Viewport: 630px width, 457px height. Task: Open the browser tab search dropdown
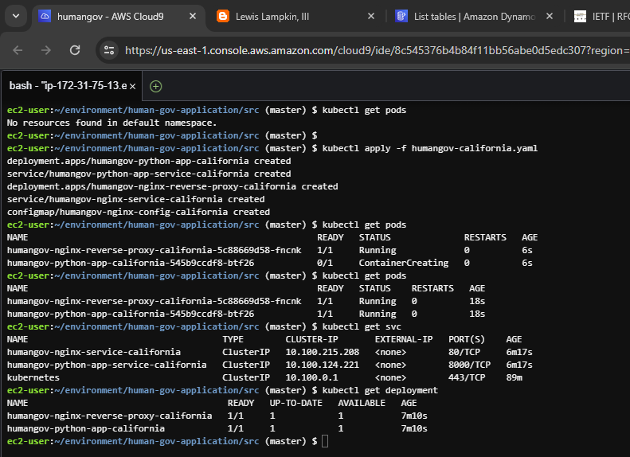(x=16, y=16)
